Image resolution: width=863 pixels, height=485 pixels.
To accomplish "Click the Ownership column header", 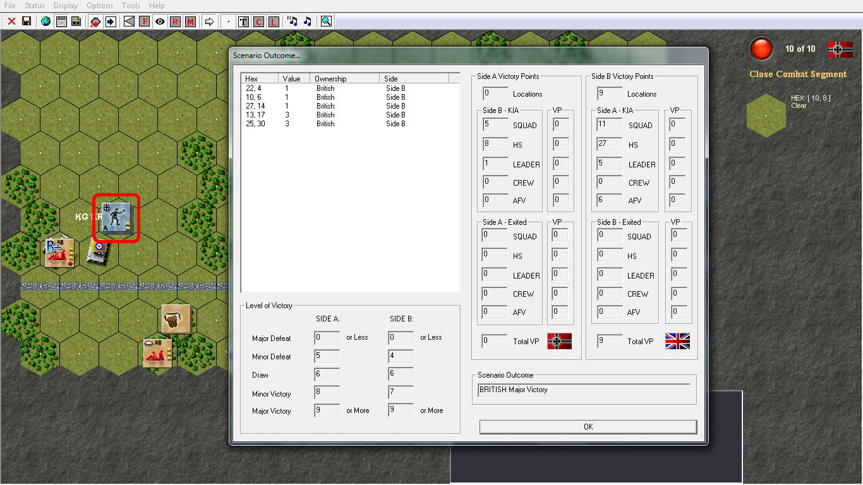I will [345, 78].
